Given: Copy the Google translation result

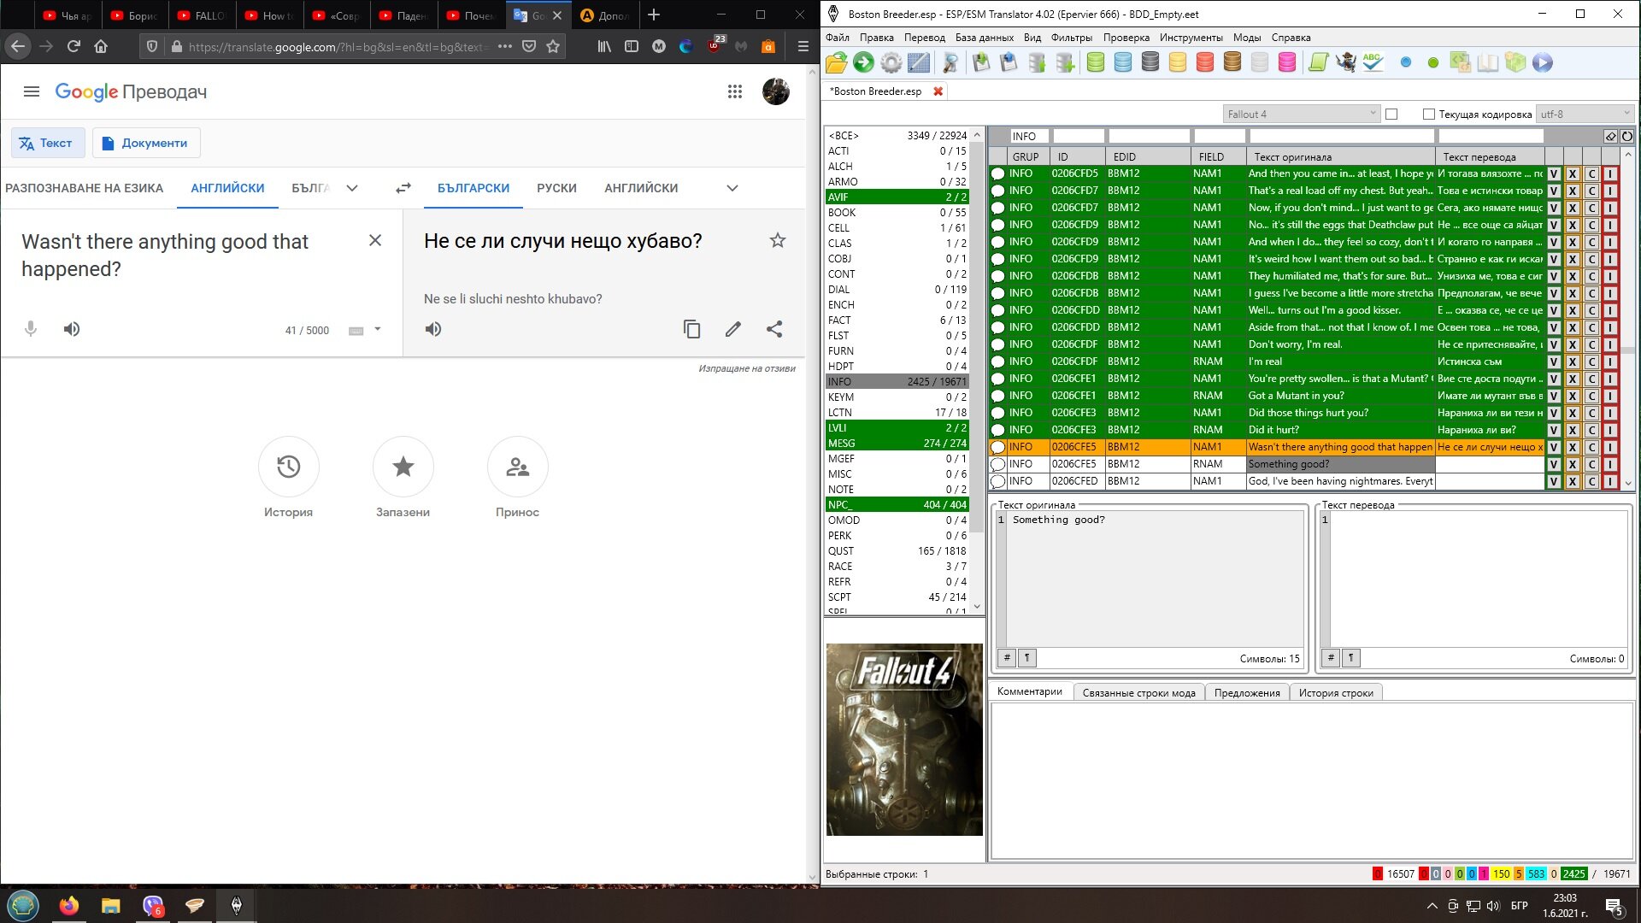Looking at the screenshot, I should coord(691,329).
